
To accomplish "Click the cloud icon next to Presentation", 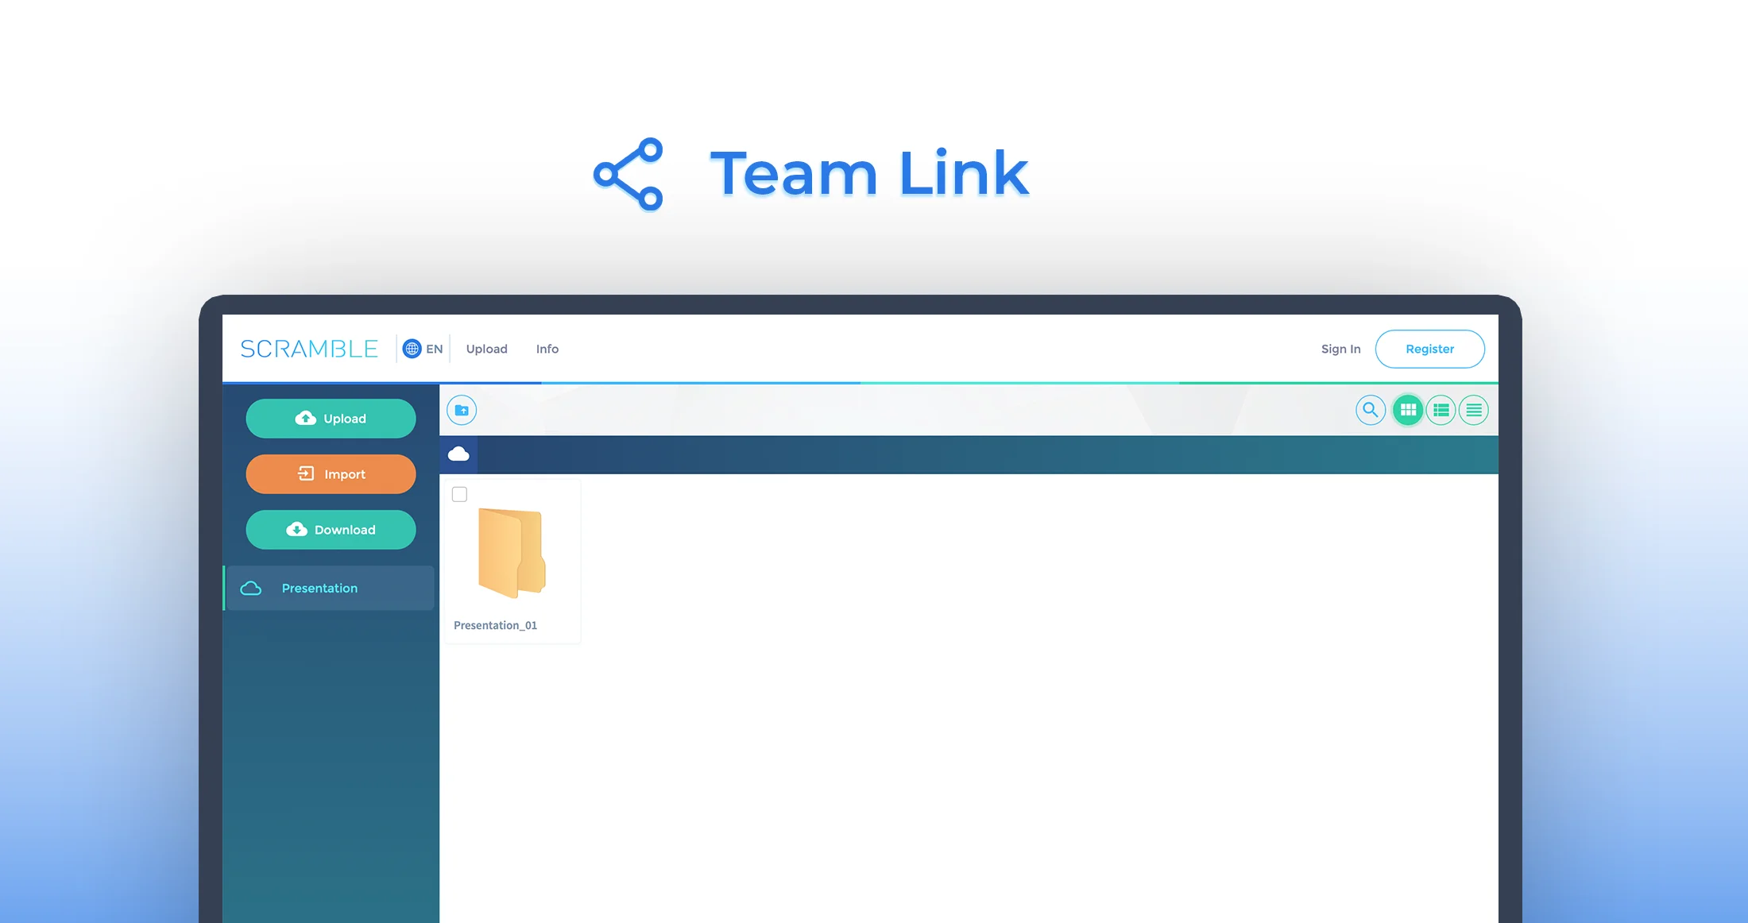I will click(x=252, y=589).
